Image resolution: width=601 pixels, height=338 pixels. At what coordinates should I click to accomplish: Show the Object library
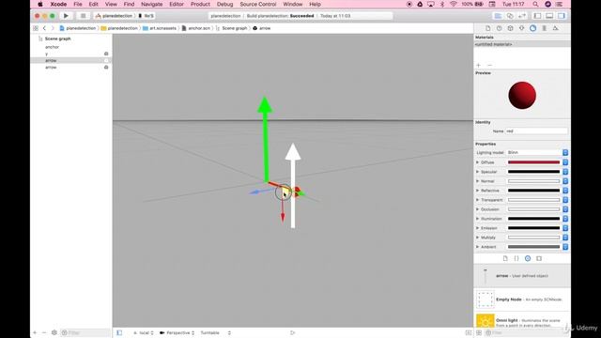[x=528, y=259]
